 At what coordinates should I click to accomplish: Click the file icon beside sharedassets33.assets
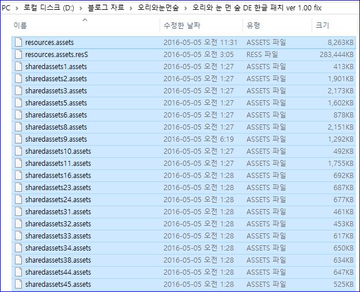18,236
